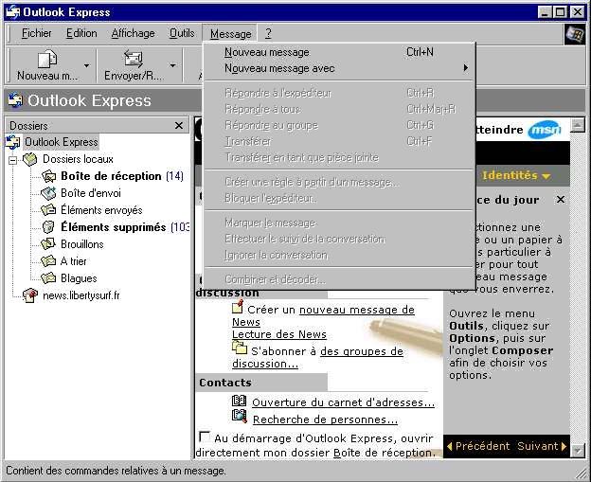Viewport: 591px width, 482px height.
Task: Click the MSN logo
Action: tap(545, 130)
